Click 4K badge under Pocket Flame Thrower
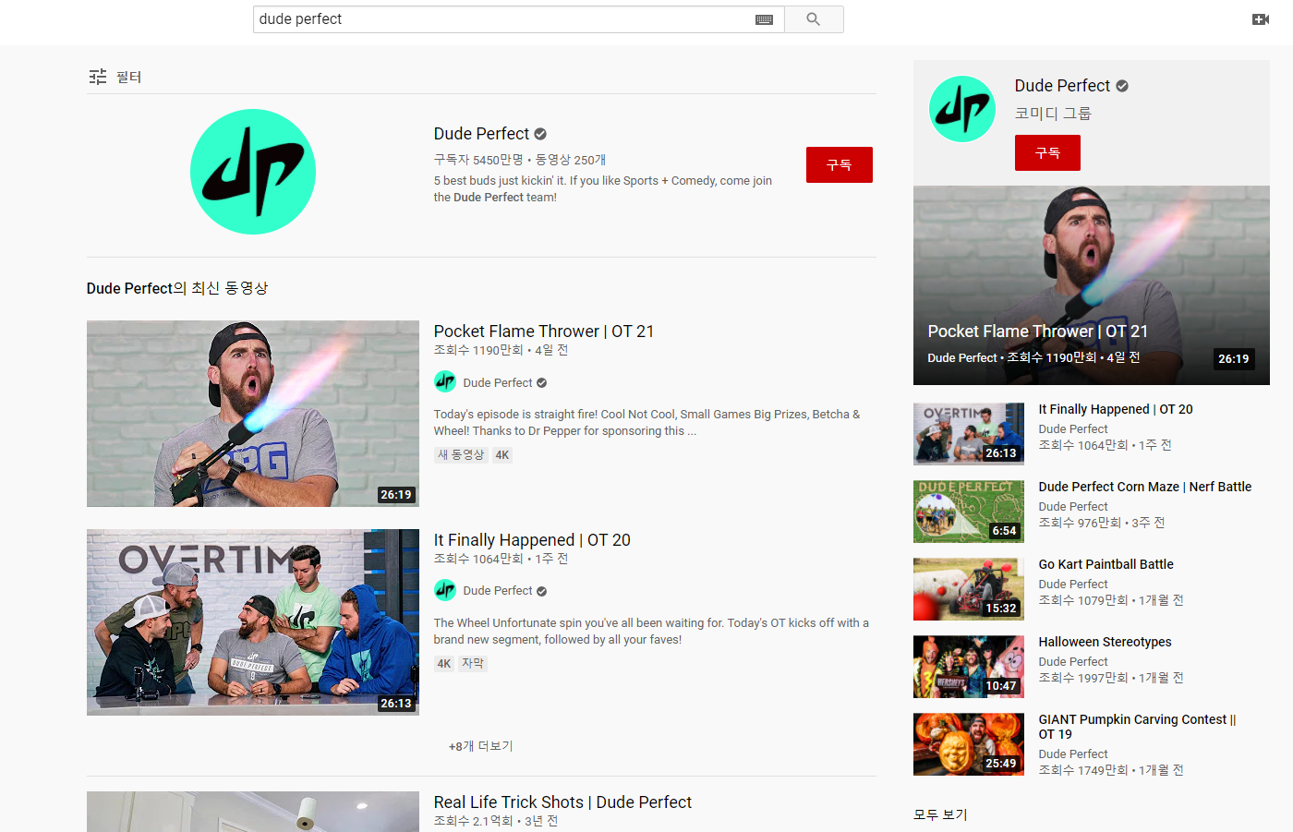Viewport: 1293px width, 832px height. click(502, 455)
